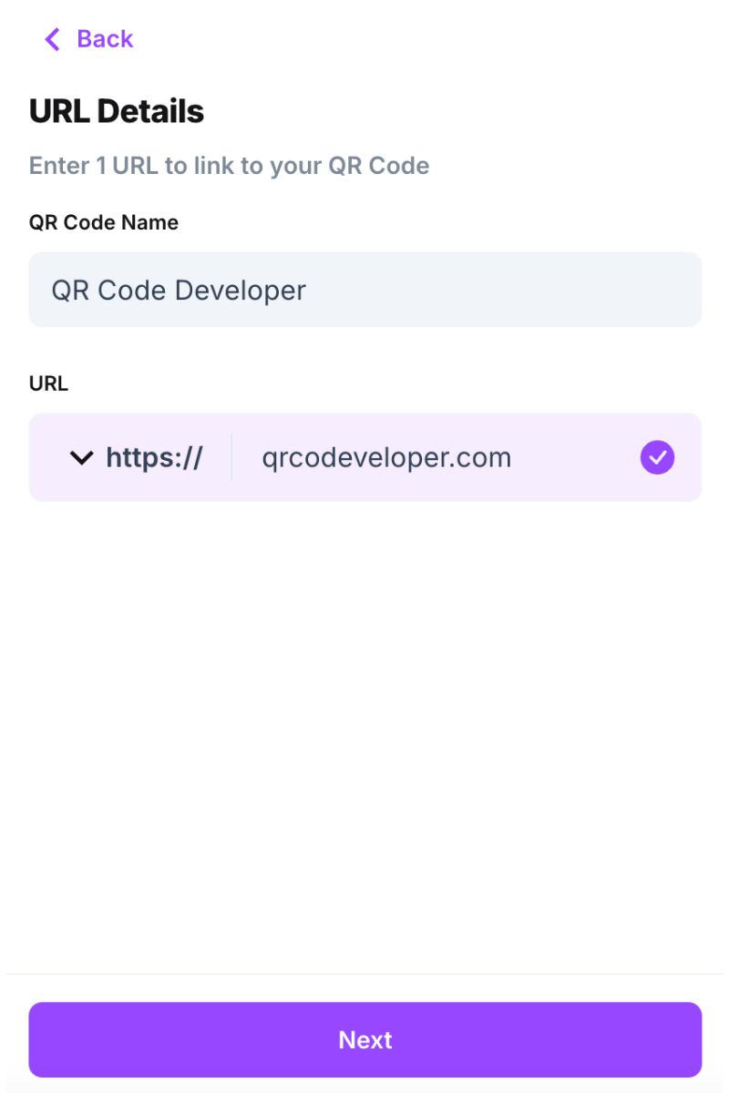
Task: Click the left-pointing arrow beside Back
Action: pyautogui.click(x=51, y=38)
